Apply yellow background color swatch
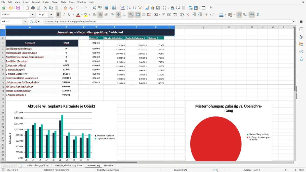 86,15
